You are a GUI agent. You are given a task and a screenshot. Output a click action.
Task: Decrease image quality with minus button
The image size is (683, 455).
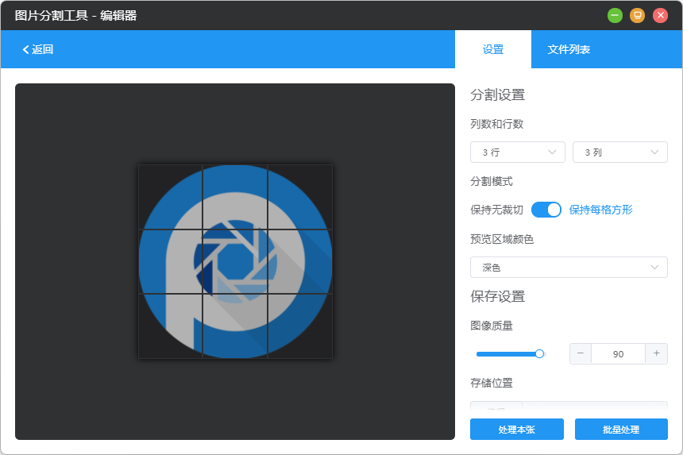pos(581,353)
